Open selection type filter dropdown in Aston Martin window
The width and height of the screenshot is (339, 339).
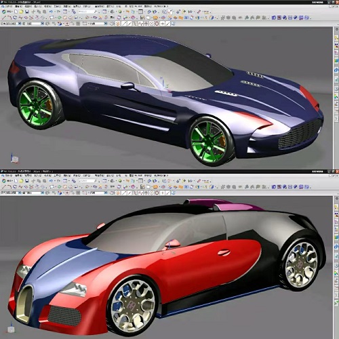tap(11, 24)
